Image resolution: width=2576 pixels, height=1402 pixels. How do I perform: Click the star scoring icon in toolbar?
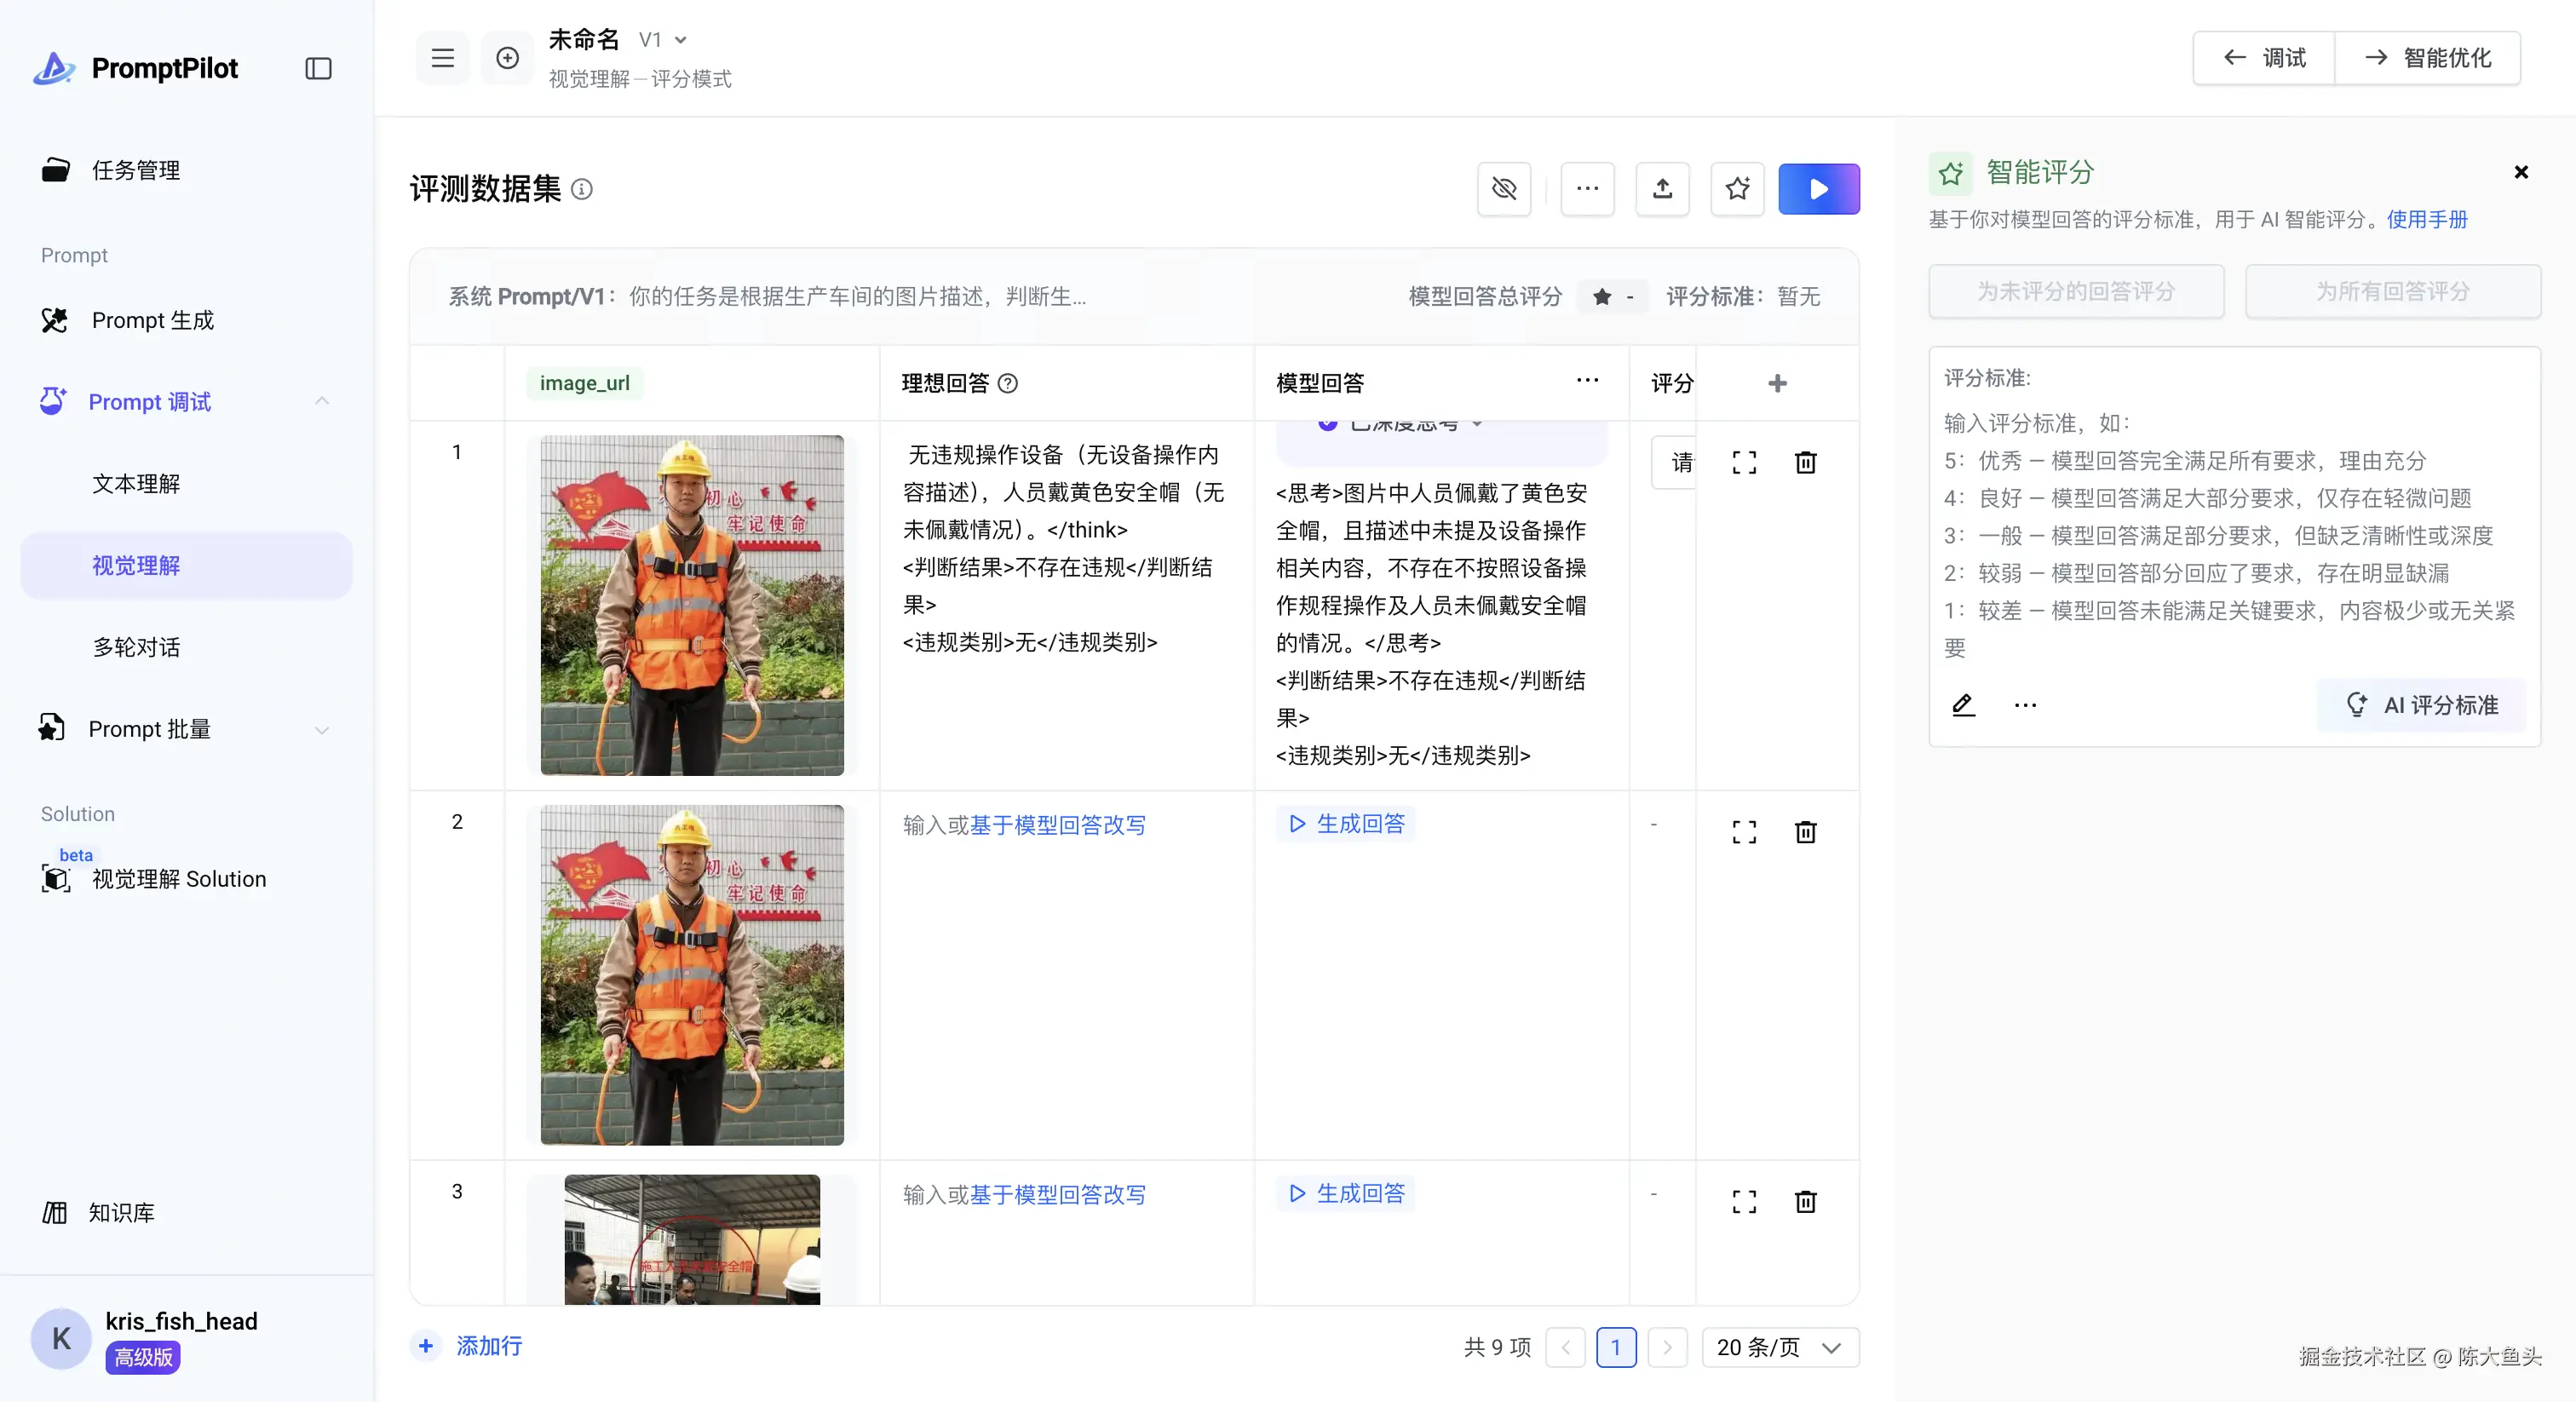click(1737, 189)
